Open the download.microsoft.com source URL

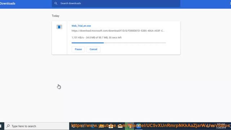[x=118, y=31]
